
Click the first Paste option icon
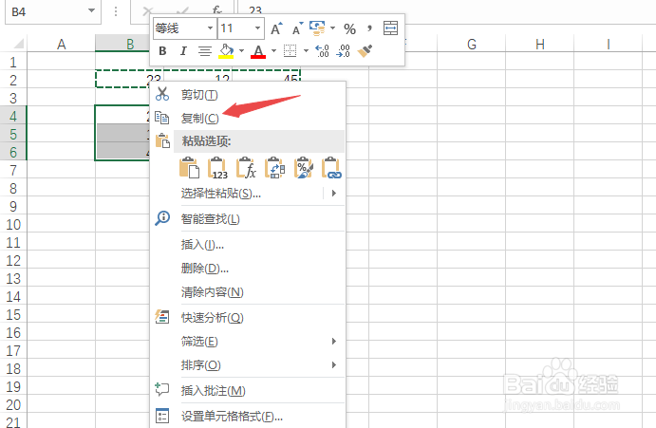(189, 168)
